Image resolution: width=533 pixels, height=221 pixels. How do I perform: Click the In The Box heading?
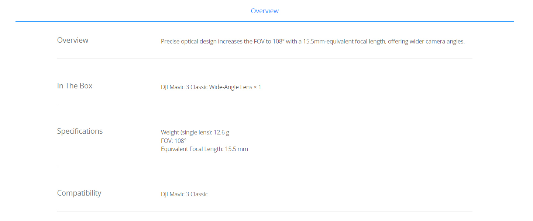(75, 86)
